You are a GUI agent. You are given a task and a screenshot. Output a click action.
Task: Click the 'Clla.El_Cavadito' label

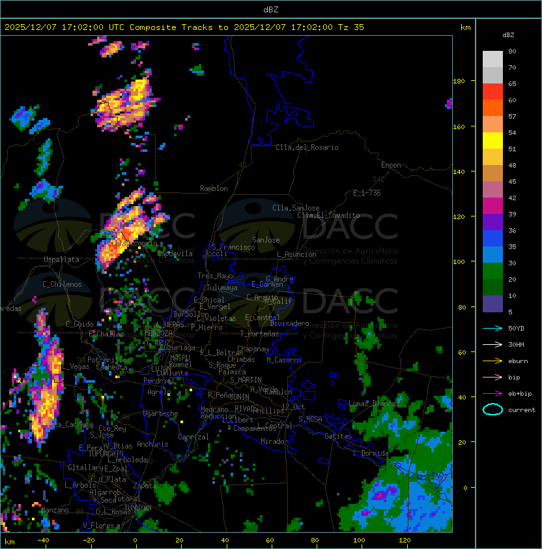pos(328,215)
